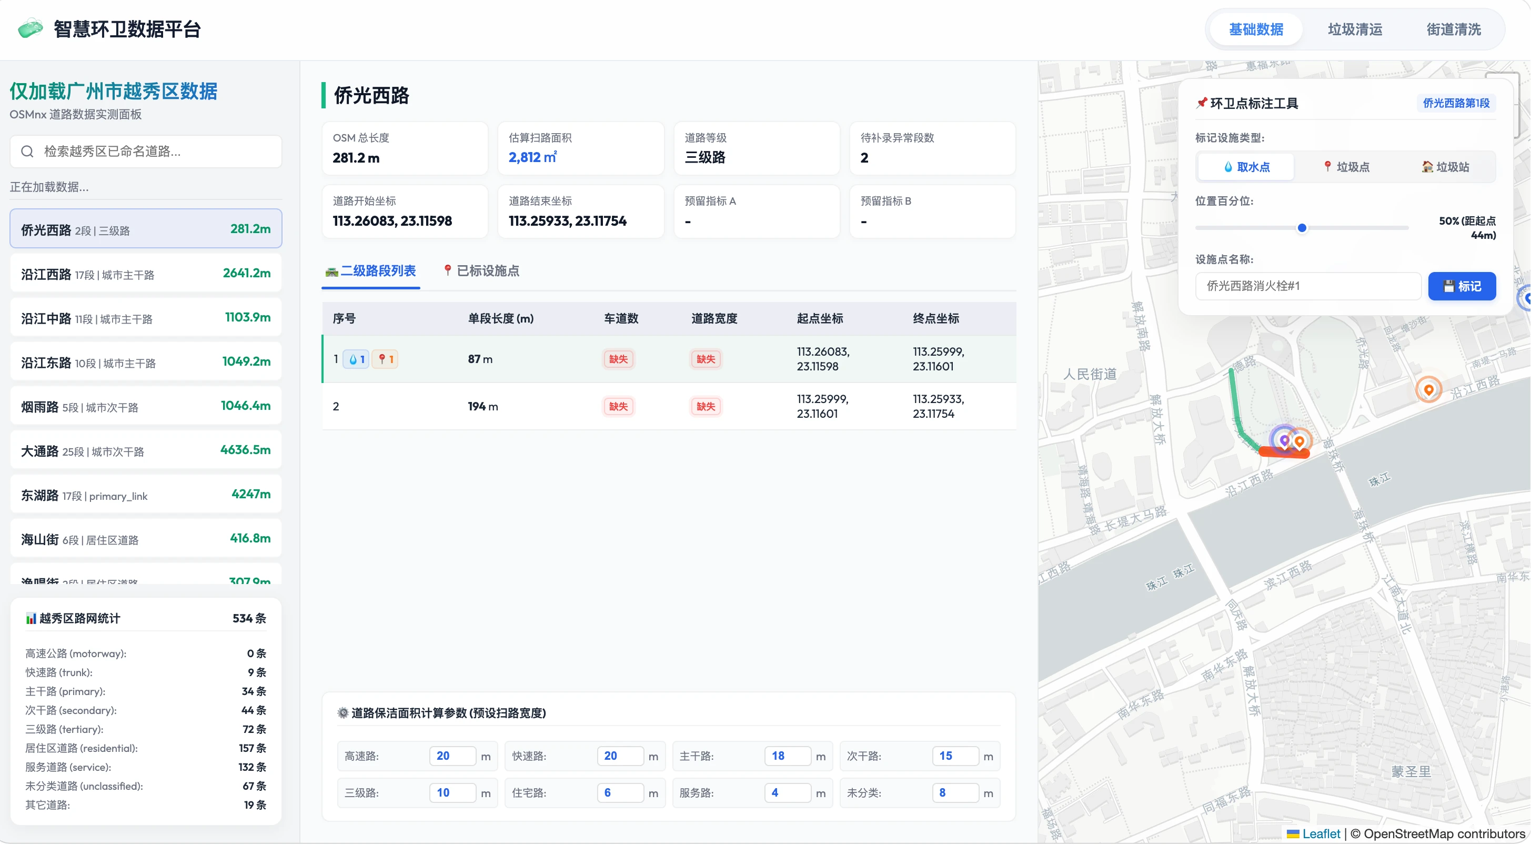Adjust the 位置百分位 slider handle

coord(1302,228)
